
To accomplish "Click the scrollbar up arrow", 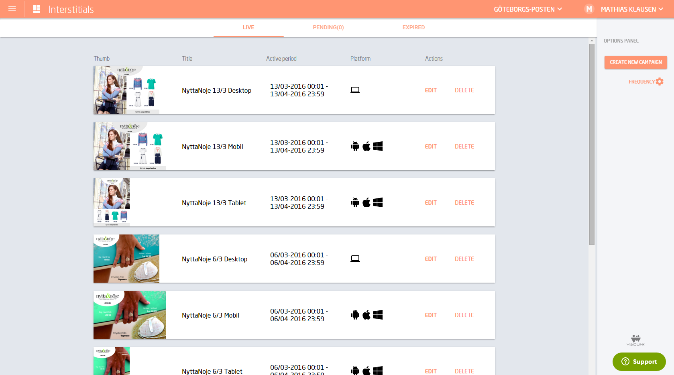I will [x=592, y=41].
